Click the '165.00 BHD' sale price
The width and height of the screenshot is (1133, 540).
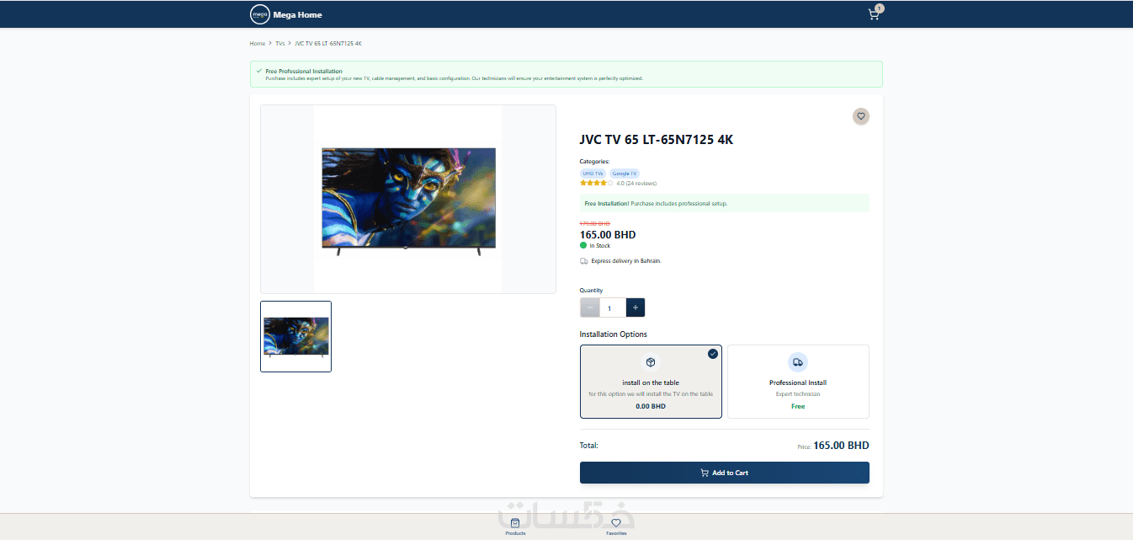tap(608, 235)
